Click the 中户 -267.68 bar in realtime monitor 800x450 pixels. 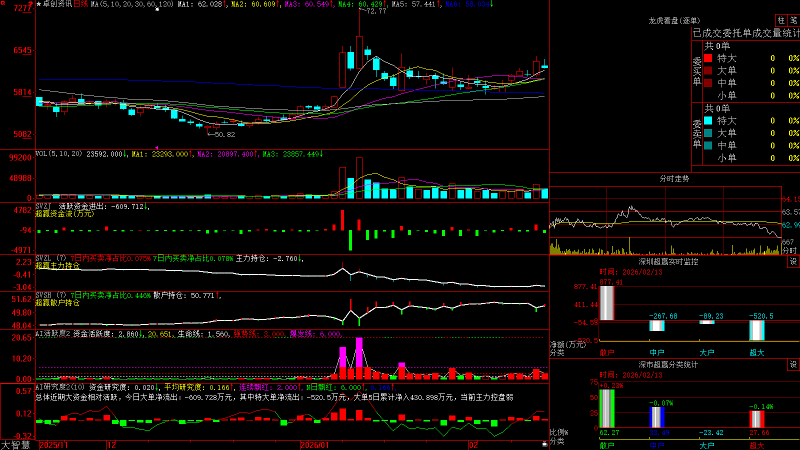pos(657,325)
